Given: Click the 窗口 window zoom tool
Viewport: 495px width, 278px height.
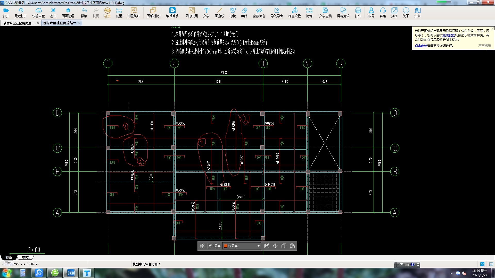Looking at the screenshot, I should tap(53, 12).
